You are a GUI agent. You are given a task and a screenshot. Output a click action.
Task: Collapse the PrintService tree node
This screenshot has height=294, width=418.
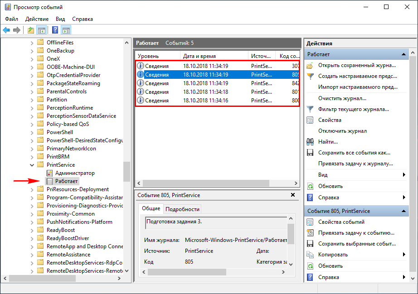coord(32,165)
